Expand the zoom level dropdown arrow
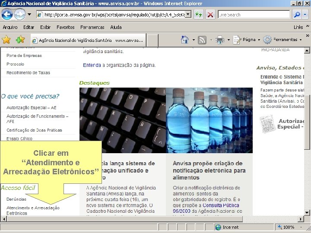Image resolution: width=311 pixels, height=233 pixels. point(301,227)
